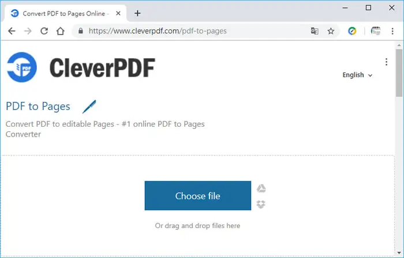
Task: View site security info via padlock
Action: 81,31
